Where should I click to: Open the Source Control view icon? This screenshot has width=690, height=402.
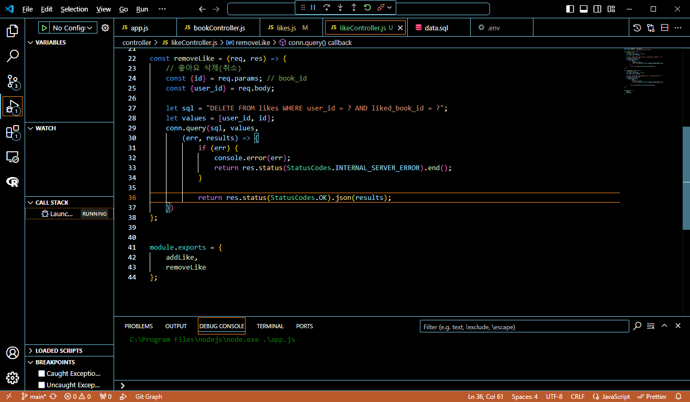click(13, 81)
